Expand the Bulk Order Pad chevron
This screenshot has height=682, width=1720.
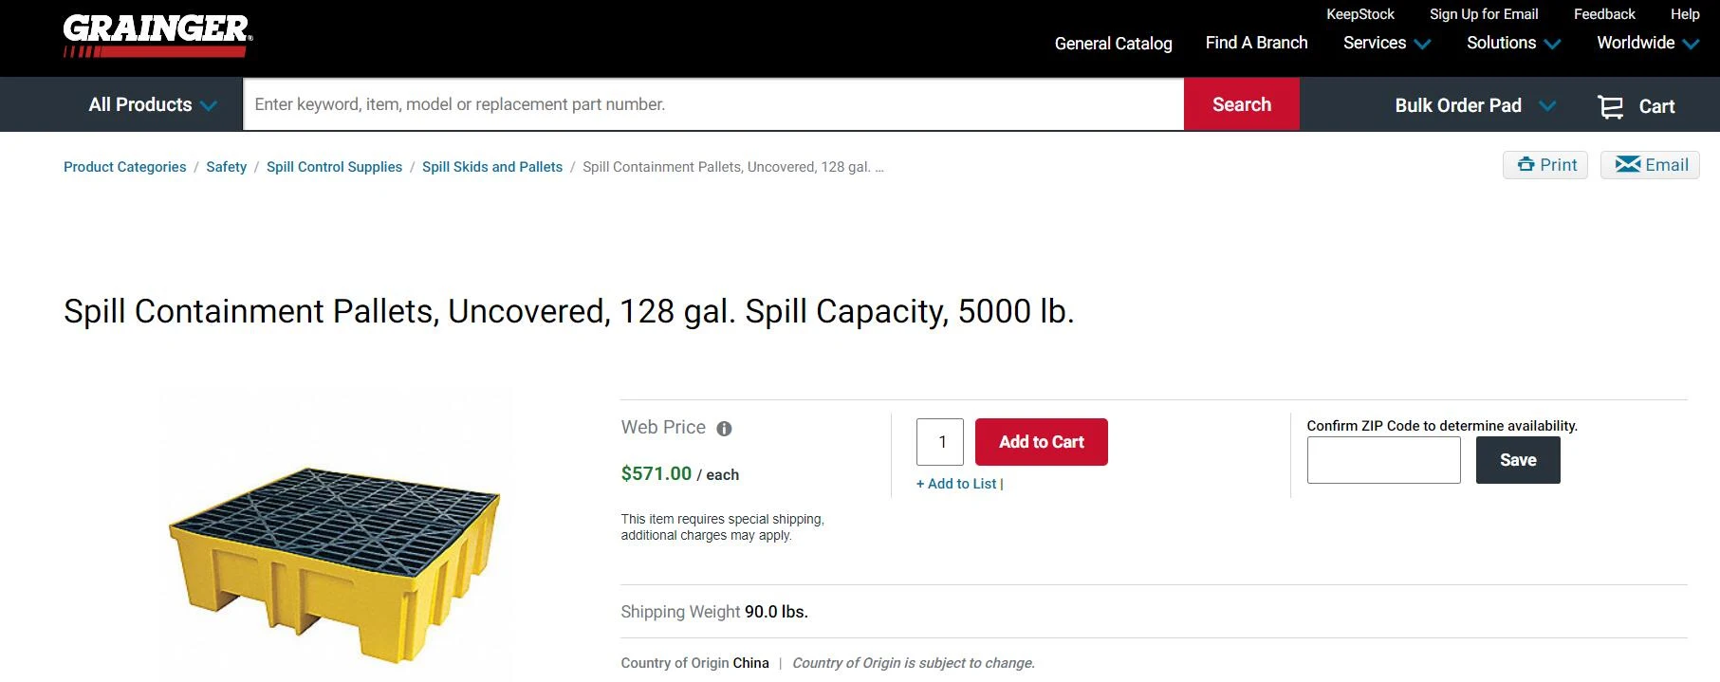pos(1547,105)
